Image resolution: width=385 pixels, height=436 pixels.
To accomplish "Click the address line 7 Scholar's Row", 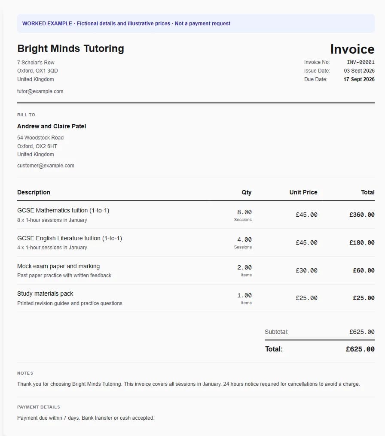I will coord(36,63).
